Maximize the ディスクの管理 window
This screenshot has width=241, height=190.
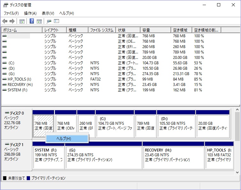click(x=219, y=5)
